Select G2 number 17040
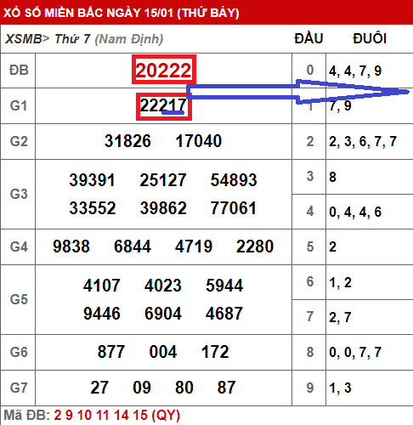413x425 pixels. coord(198,141)
